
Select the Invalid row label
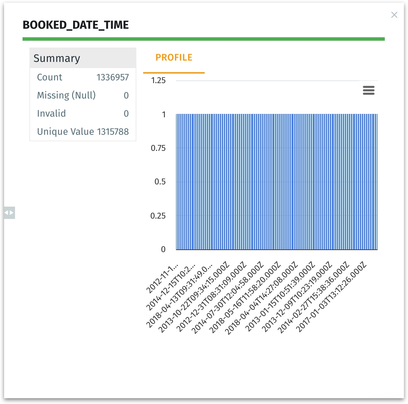pos(51,114)
